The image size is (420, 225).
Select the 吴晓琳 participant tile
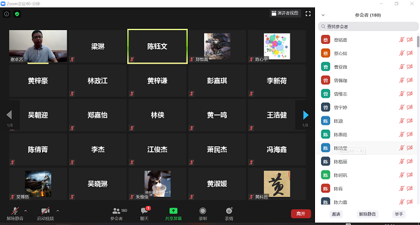[98, 184]
